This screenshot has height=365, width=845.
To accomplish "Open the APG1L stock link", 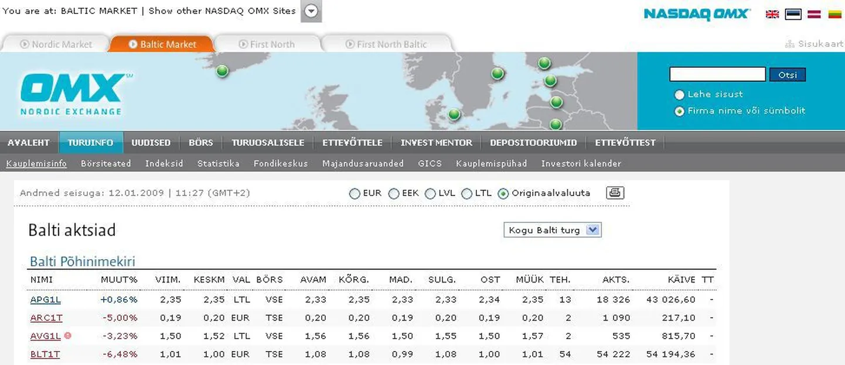I will (46, 299).
